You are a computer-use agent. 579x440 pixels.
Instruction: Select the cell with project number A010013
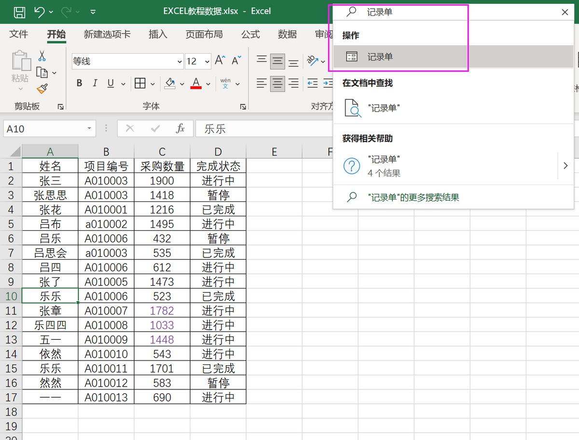pyautogui.click(x=106, y=397)
